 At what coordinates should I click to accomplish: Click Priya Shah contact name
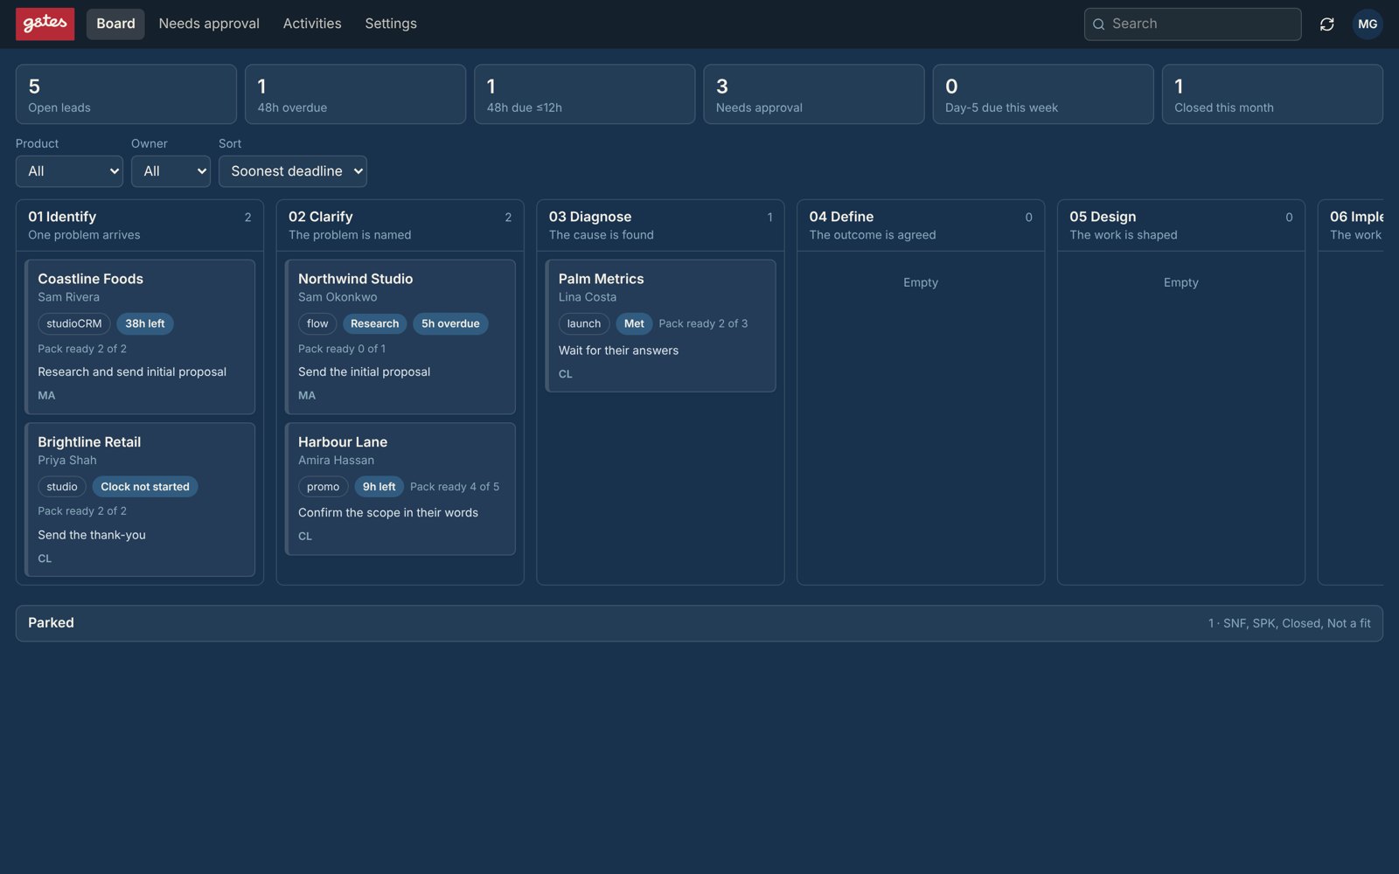(x=67, y=461)
